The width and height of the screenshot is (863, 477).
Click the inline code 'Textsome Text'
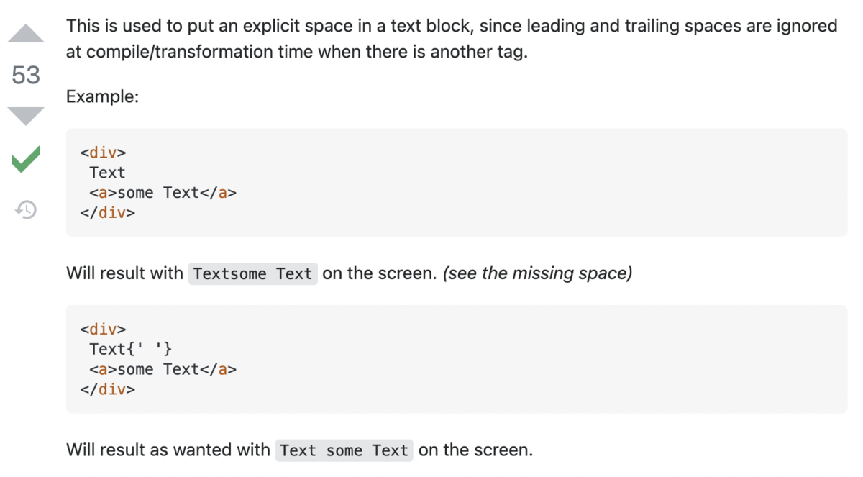[x=252, y=274]
